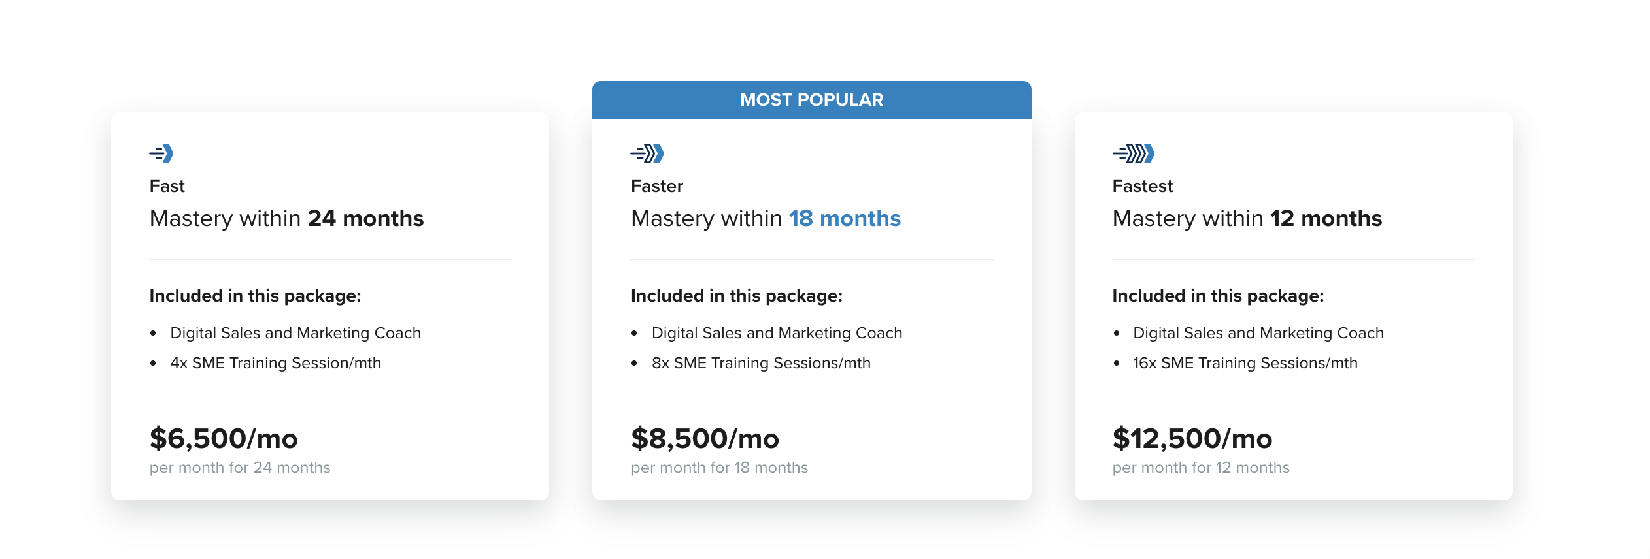
Task: Click per month for 24 months text
Action: click(x=240, y=468)
